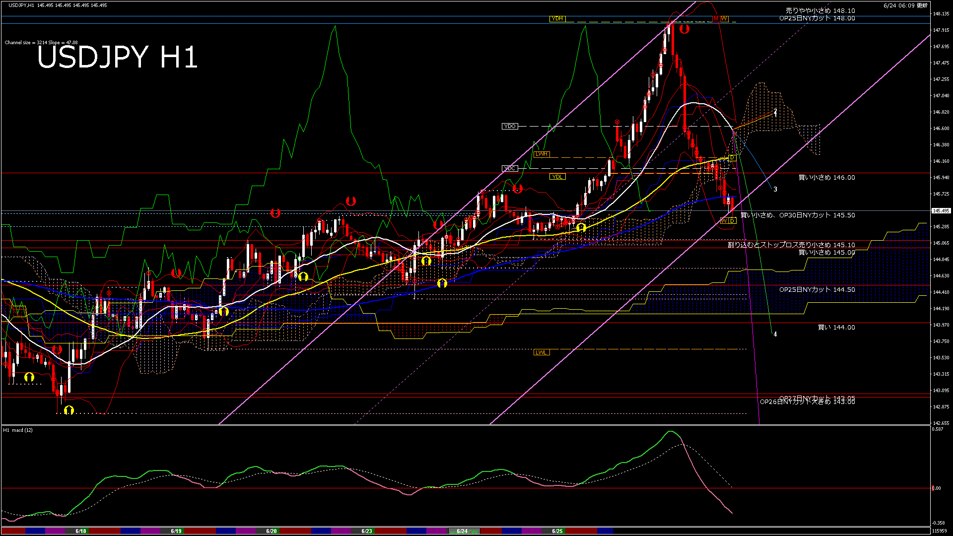Select projection endpoint number 4
Image resolution: width=953 pixels, height=536 pixels.
click(775, 335)
